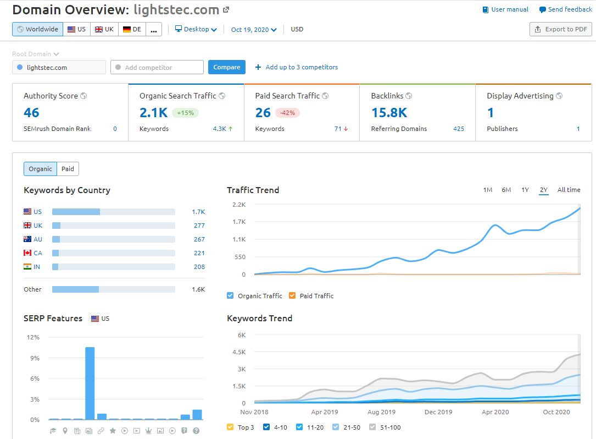Click the chain link site links icon
Screen dimensions: 596x439
pyautogui.click(x=101, y=431)
